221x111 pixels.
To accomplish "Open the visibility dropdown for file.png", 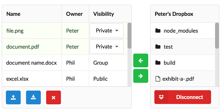I will coord(107,31).
